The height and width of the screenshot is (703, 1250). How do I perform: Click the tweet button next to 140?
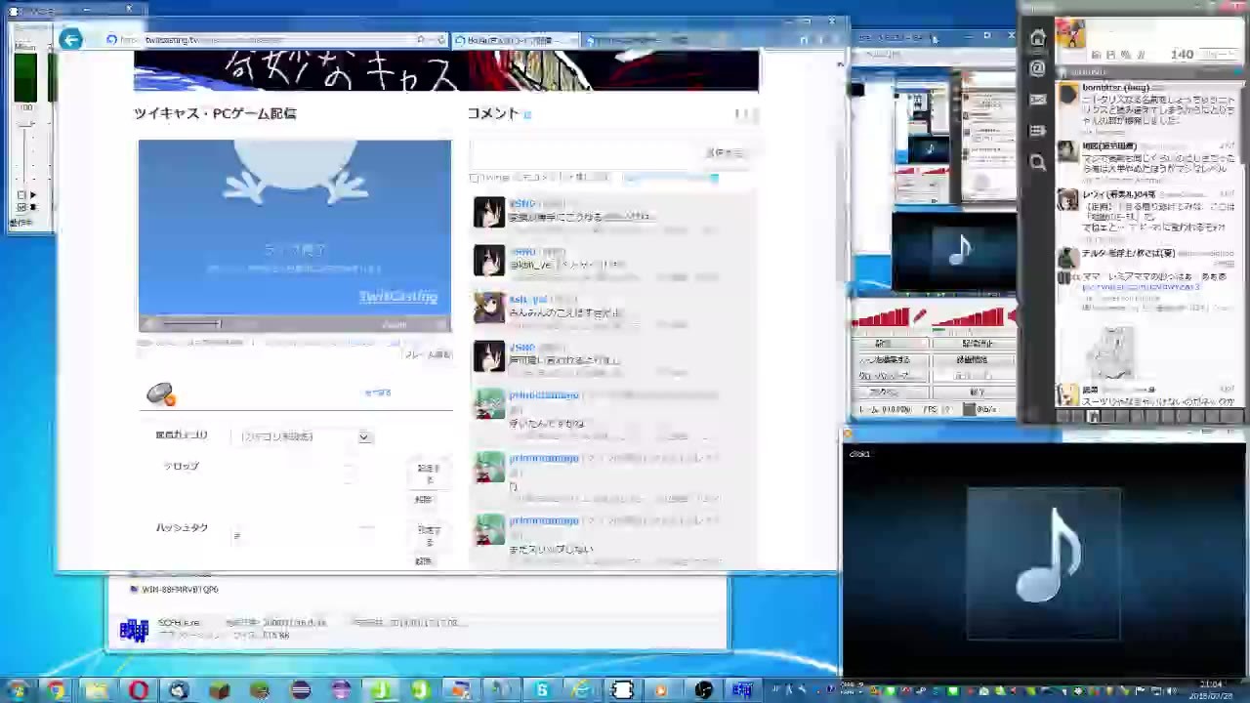tap(1218, 55)
